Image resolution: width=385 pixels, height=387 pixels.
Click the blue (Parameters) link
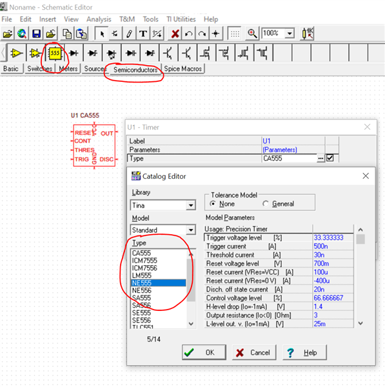tap(280, 150)
